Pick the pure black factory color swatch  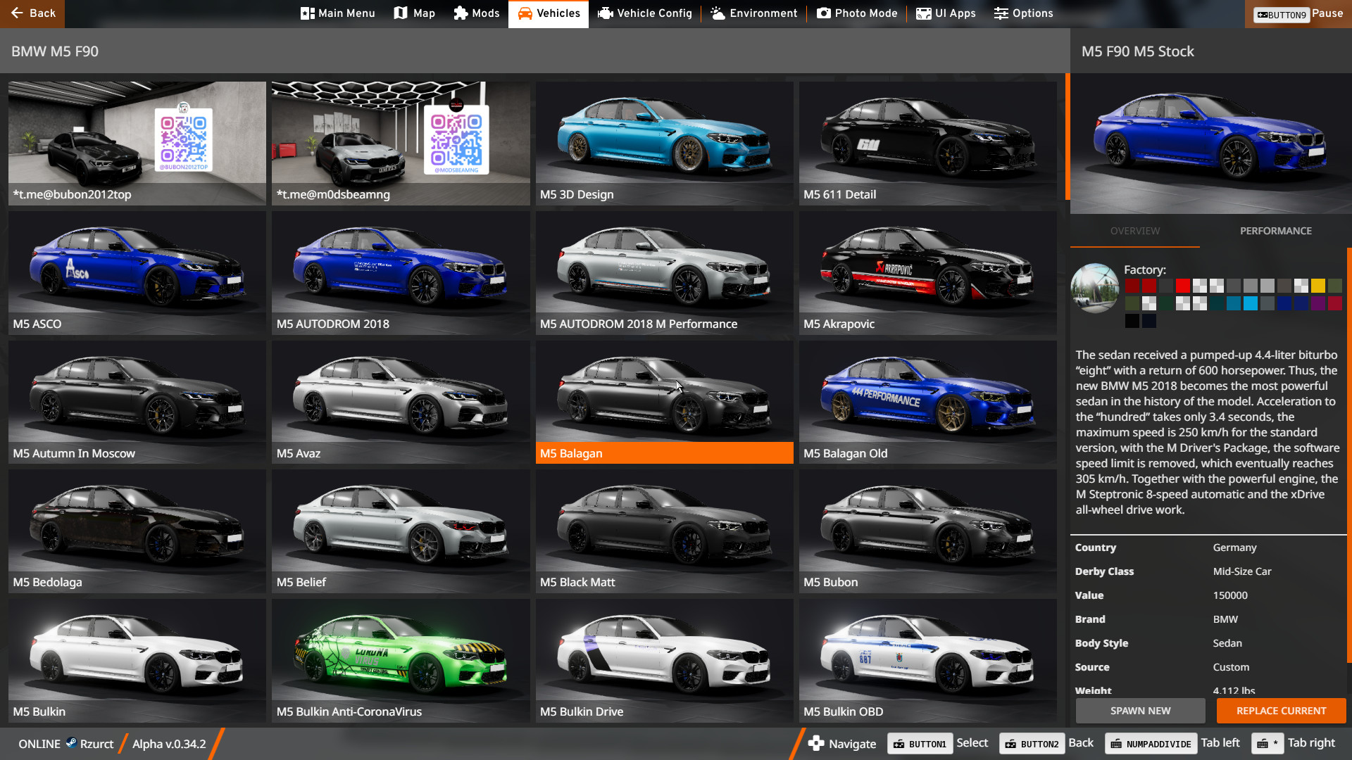click(x=1132, y=321)
